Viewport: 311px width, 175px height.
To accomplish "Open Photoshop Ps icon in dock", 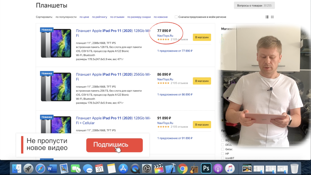I will [x=206, y=169].
